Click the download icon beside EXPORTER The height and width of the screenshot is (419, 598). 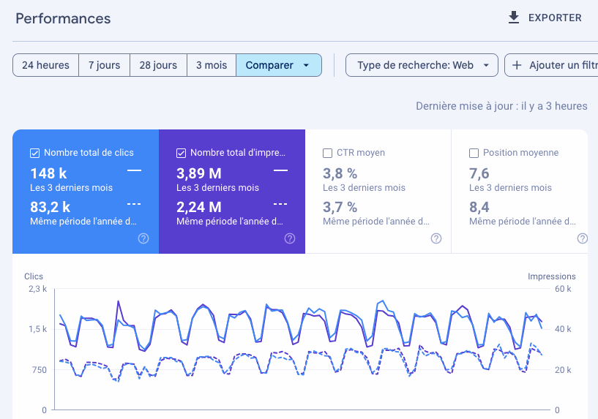click(x=514, y=18)
